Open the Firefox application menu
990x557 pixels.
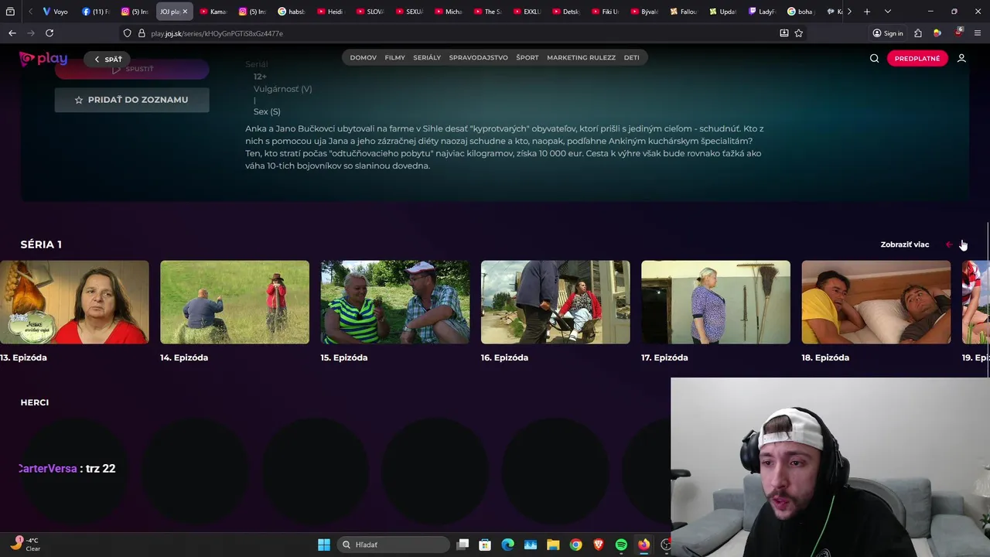pos(978,33)
